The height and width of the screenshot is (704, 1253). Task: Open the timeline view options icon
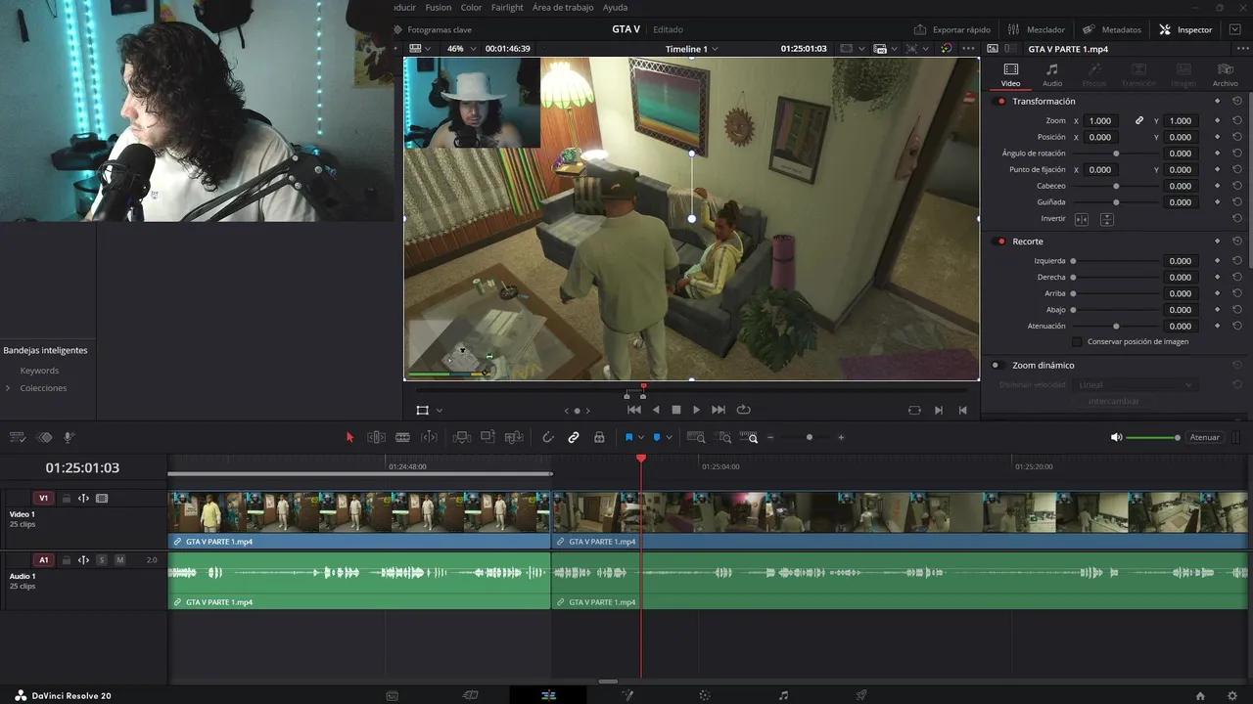pyautogui.click(x=18, y=437)
